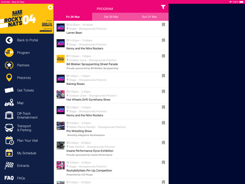Open RockabillyNats Pin-Up Competition title

[x=89, y=171]
